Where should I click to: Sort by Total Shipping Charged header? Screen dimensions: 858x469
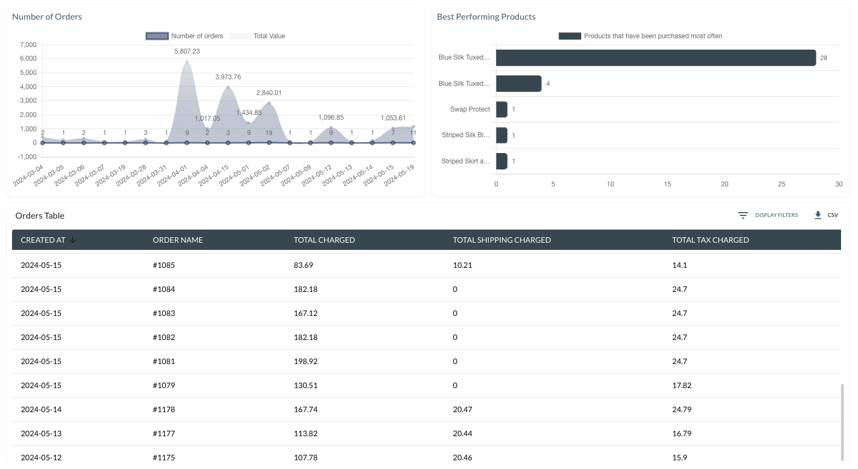pos(501,240)
